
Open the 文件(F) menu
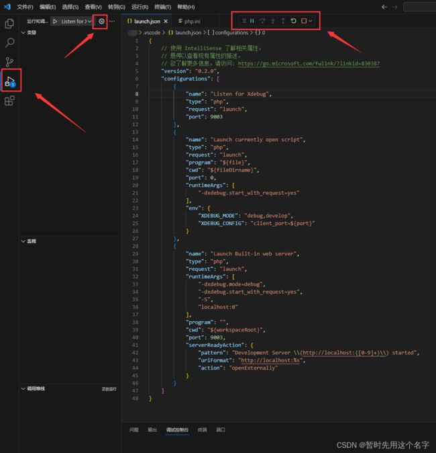click(25, 7)
